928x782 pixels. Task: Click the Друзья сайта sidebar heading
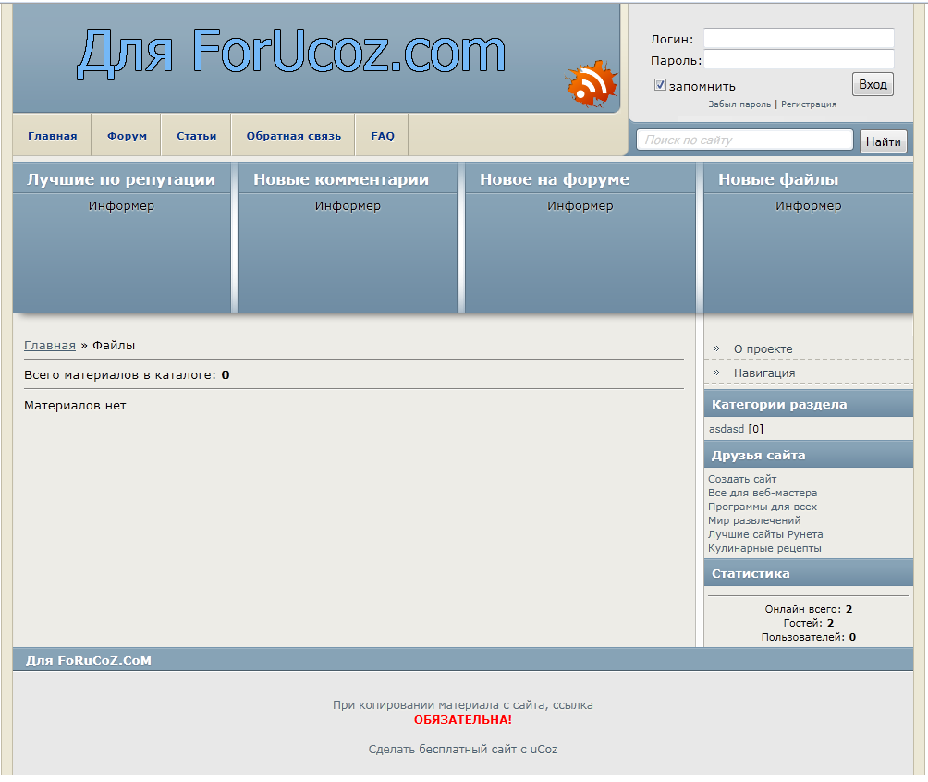tap(758, 455)
